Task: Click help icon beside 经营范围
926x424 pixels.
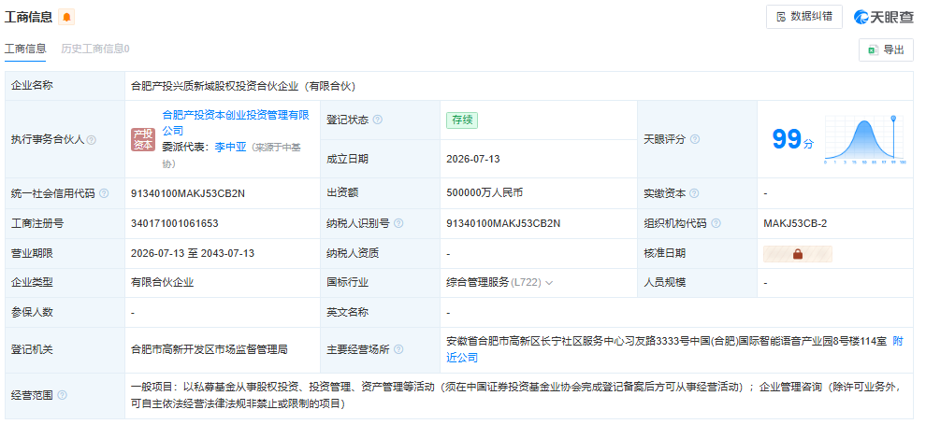Action: click(x=62, y=395)
